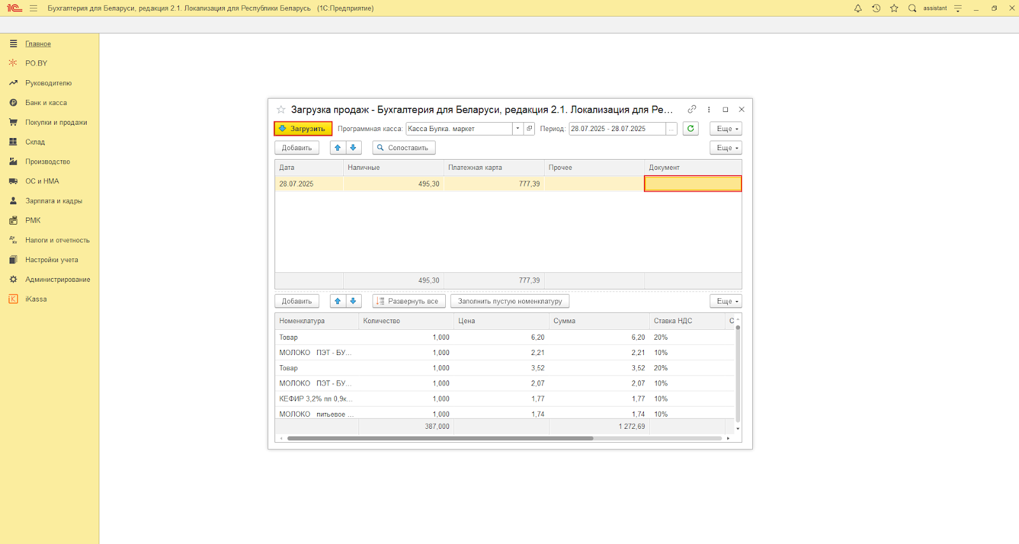Open Банк и касса section
The width and height of the screenshot is (1019, 544).
pos(46,103)
